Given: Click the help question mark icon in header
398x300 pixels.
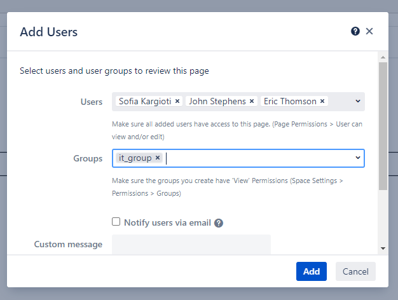Looking at the screenshot, I should 355,31.
